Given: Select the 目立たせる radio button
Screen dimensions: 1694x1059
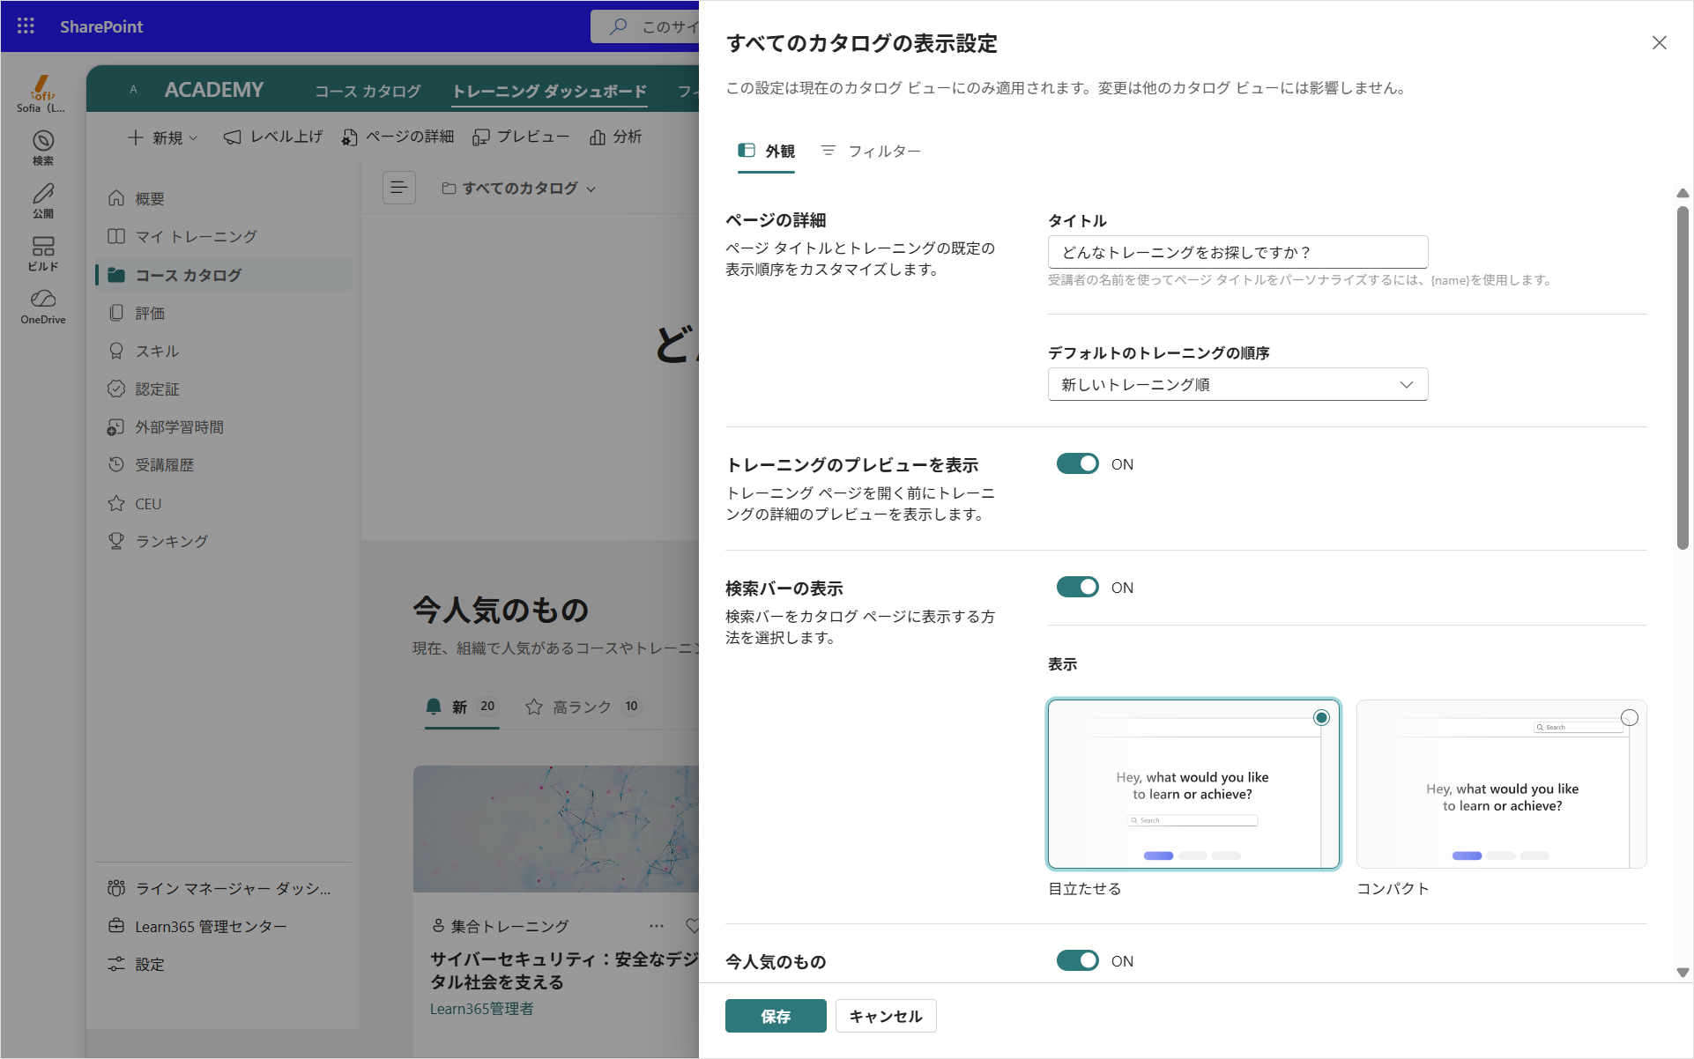Looking at the screenshot, I should 1320,717.
